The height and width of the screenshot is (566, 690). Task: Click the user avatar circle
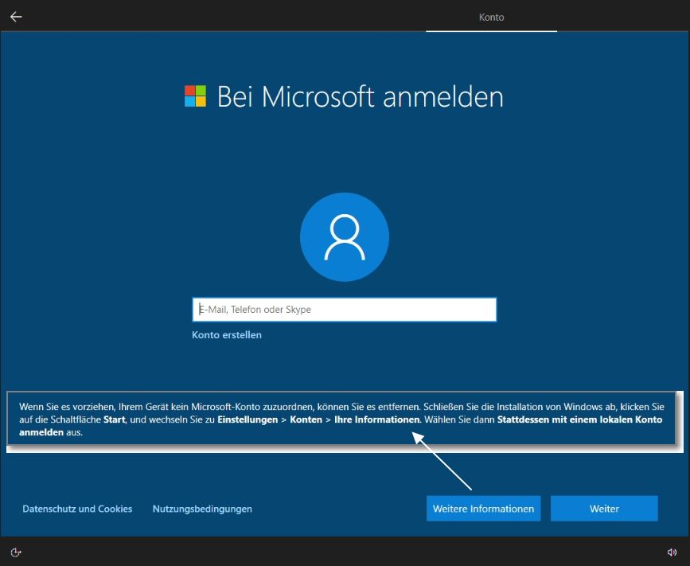click(345, 236)
